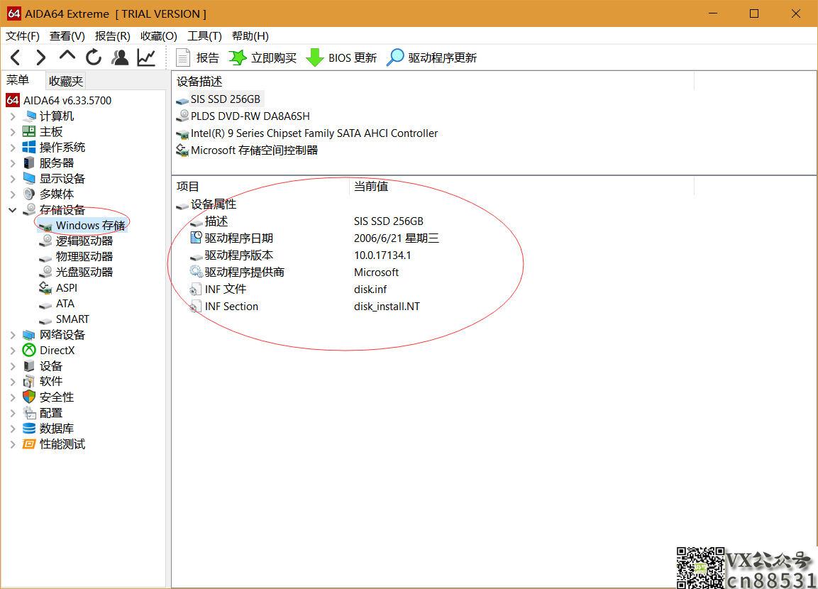This screenshot has height=589, width=818.
Task: Click the Refresh icon in toolbar
Action: point(94,57)
